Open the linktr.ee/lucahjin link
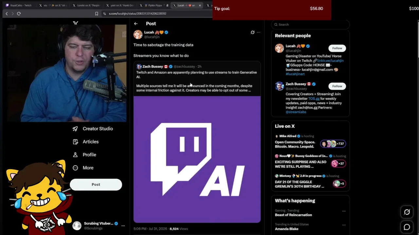The width and height of the screenshot is (419, 235). click(330, 61)
